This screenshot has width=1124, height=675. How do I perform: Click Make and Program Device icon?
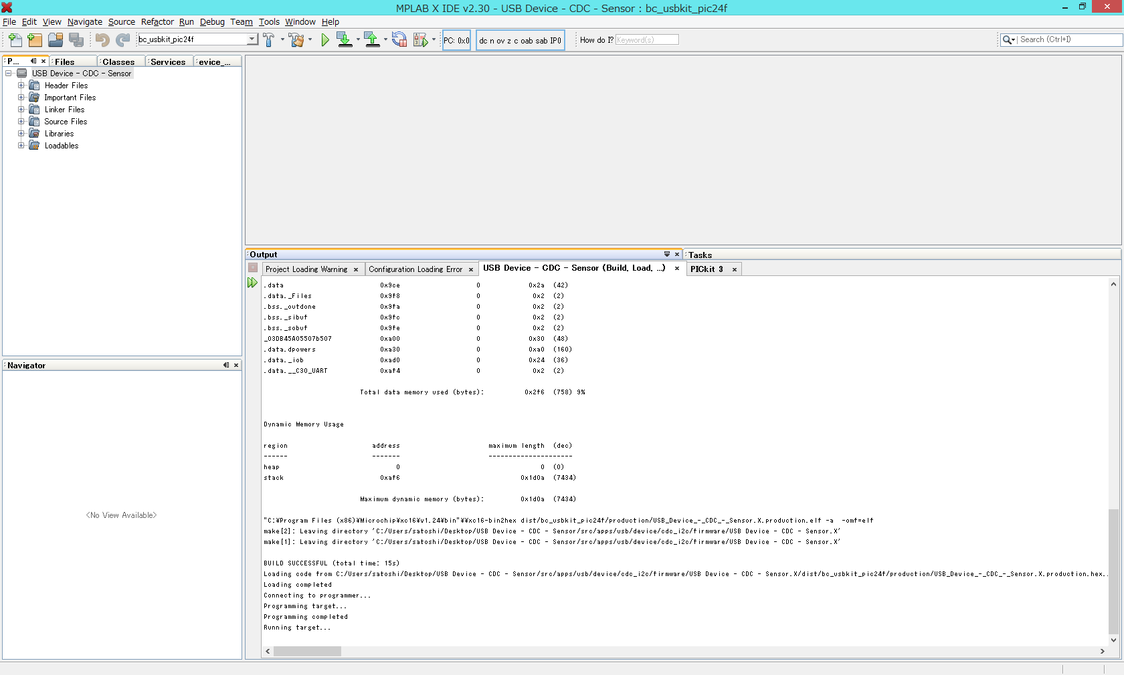click(x=344, y=40)
